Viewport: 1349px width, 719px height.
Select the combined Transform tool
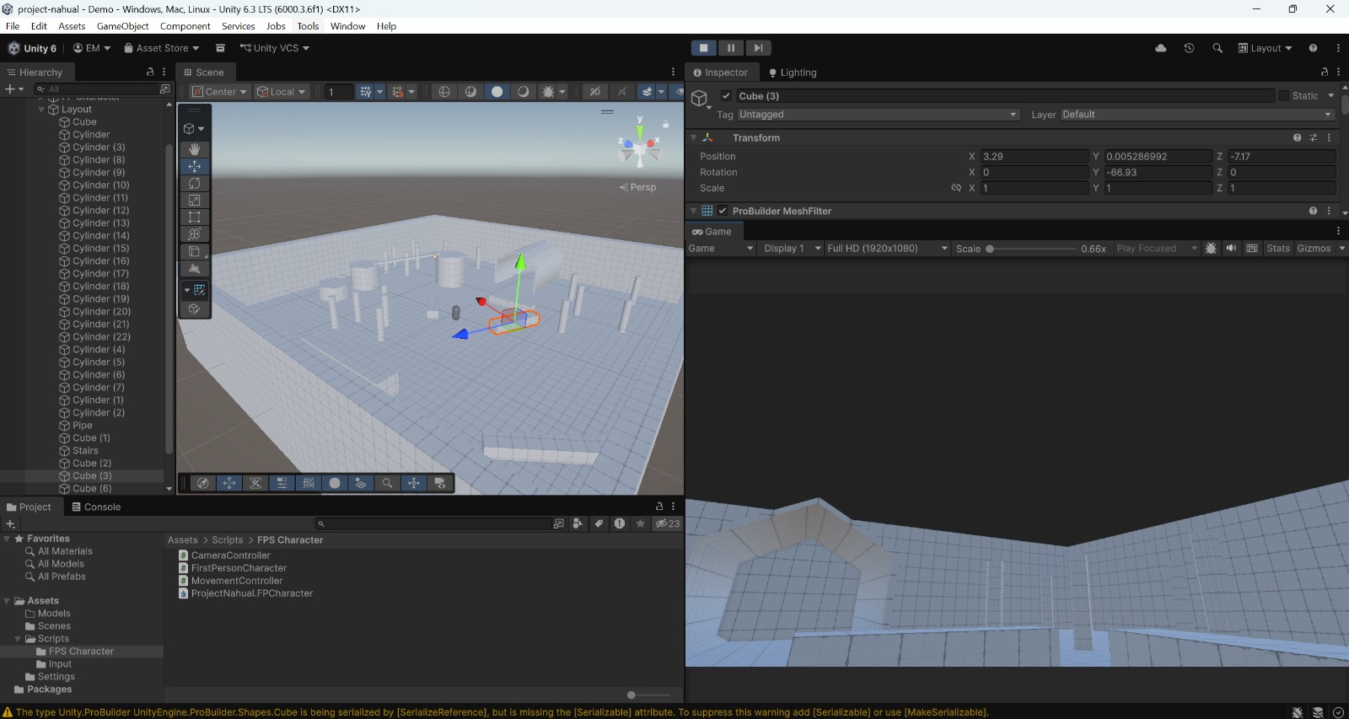click(x=194, y=233)
